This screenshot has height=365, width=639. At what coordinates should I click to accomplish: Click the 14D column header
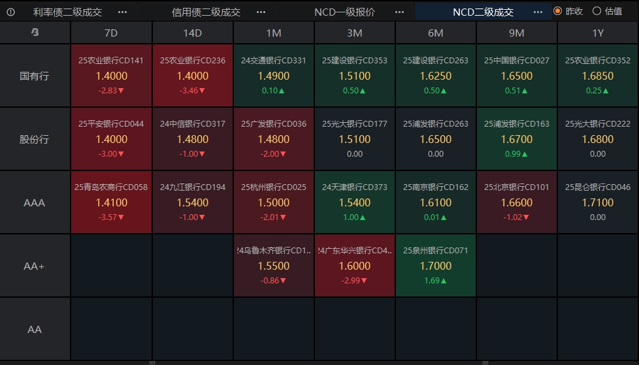192,33
